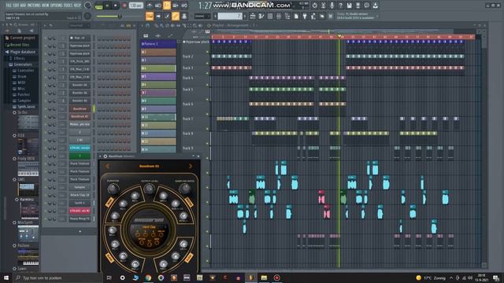Image resolution: width=504 pixels, height=283 pixels.
Task: Select pattern 10 in the pattern picker
Action: [x=158, y=117]
